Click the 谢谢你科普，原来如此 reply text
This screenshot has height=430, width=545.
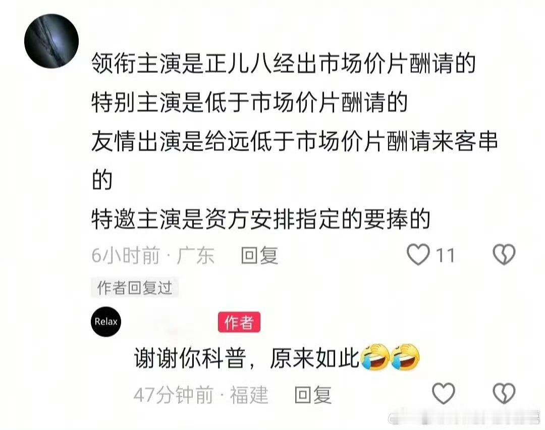point(246,358)
